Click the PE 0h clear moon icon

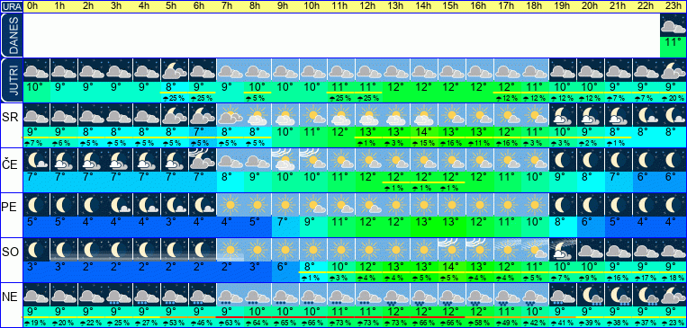[36, 205]
